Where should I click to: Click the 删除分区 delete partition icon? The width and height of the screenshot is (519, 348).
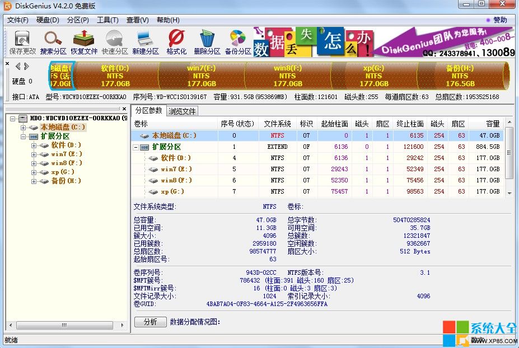207,43
